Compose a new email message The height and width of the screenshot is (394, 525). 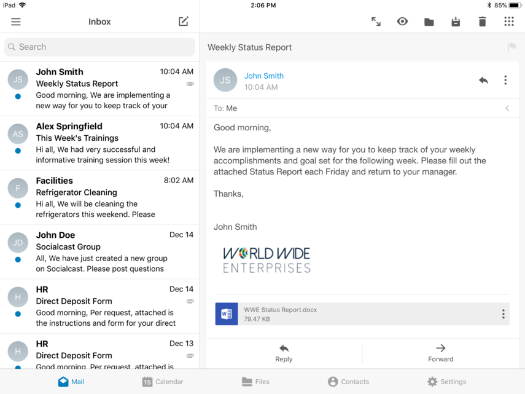click(x=183, y=22)
